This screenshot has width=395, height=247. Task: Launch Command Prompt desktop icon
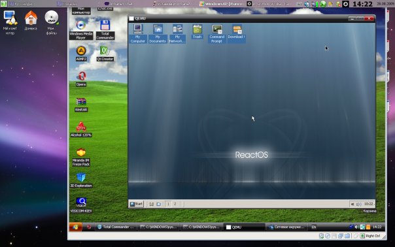pyautogui.click(x=216, y=33)
